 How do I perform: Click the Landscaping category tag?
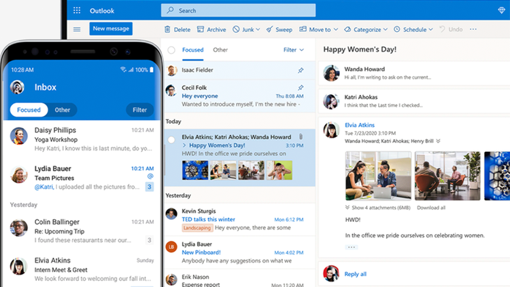coord(197,228)
